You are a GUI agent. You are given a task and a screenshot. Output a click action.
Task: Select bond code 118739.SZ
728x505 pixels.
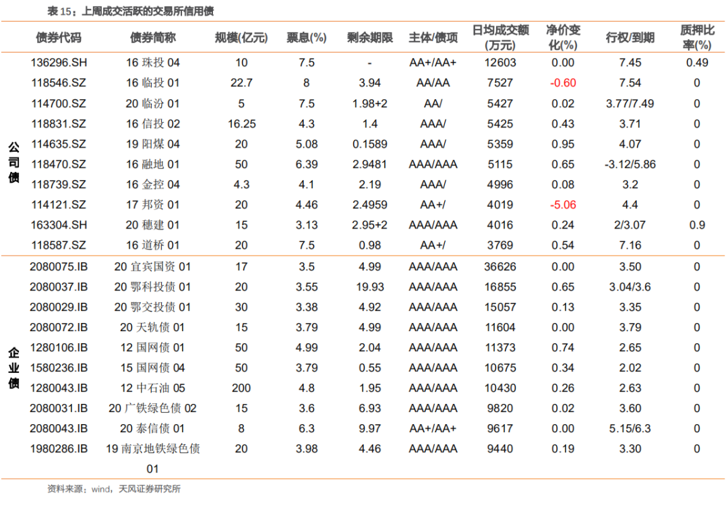59,185
